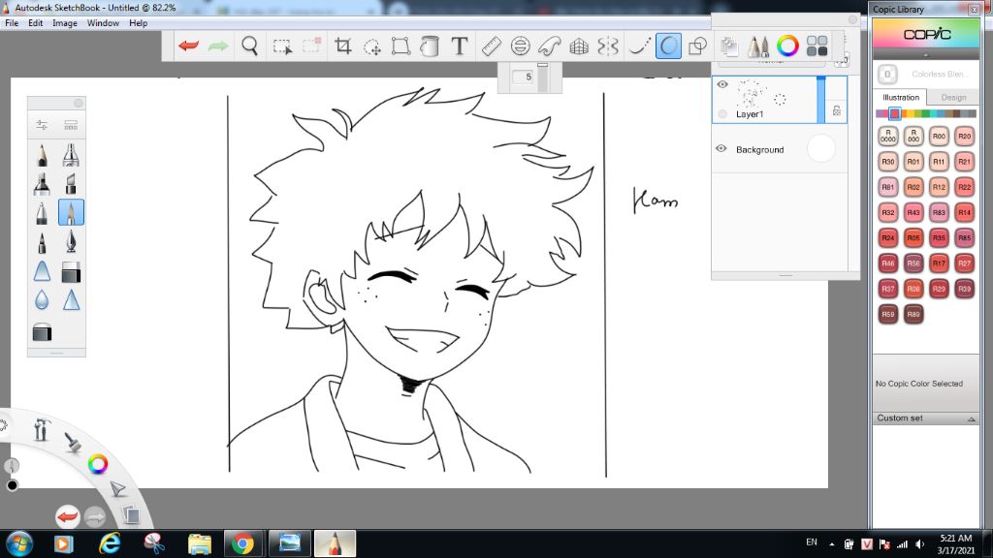Open the Image menu
Viewport: 993px width, 558px height.
65,23
